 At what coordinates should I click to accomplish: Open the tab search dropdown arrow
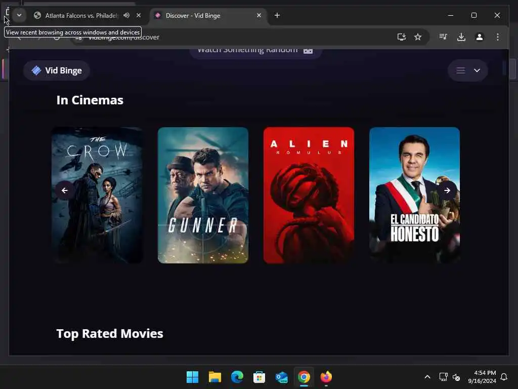tap(19, 15)
